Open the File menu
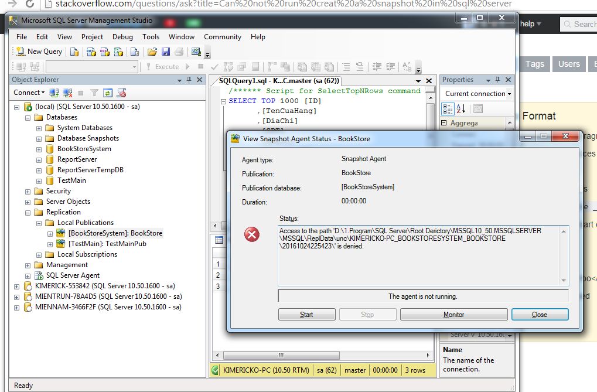The width and height of the screenshot is (597, 392). pyautogui.click(x=22, y=37)
